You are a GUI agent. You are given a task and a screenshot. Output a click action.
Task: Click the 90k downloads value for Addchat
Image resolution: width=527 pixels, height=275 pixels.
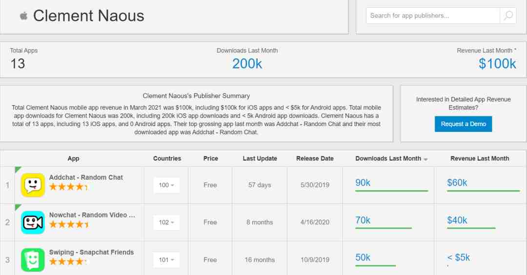click(x=363, y=183)
